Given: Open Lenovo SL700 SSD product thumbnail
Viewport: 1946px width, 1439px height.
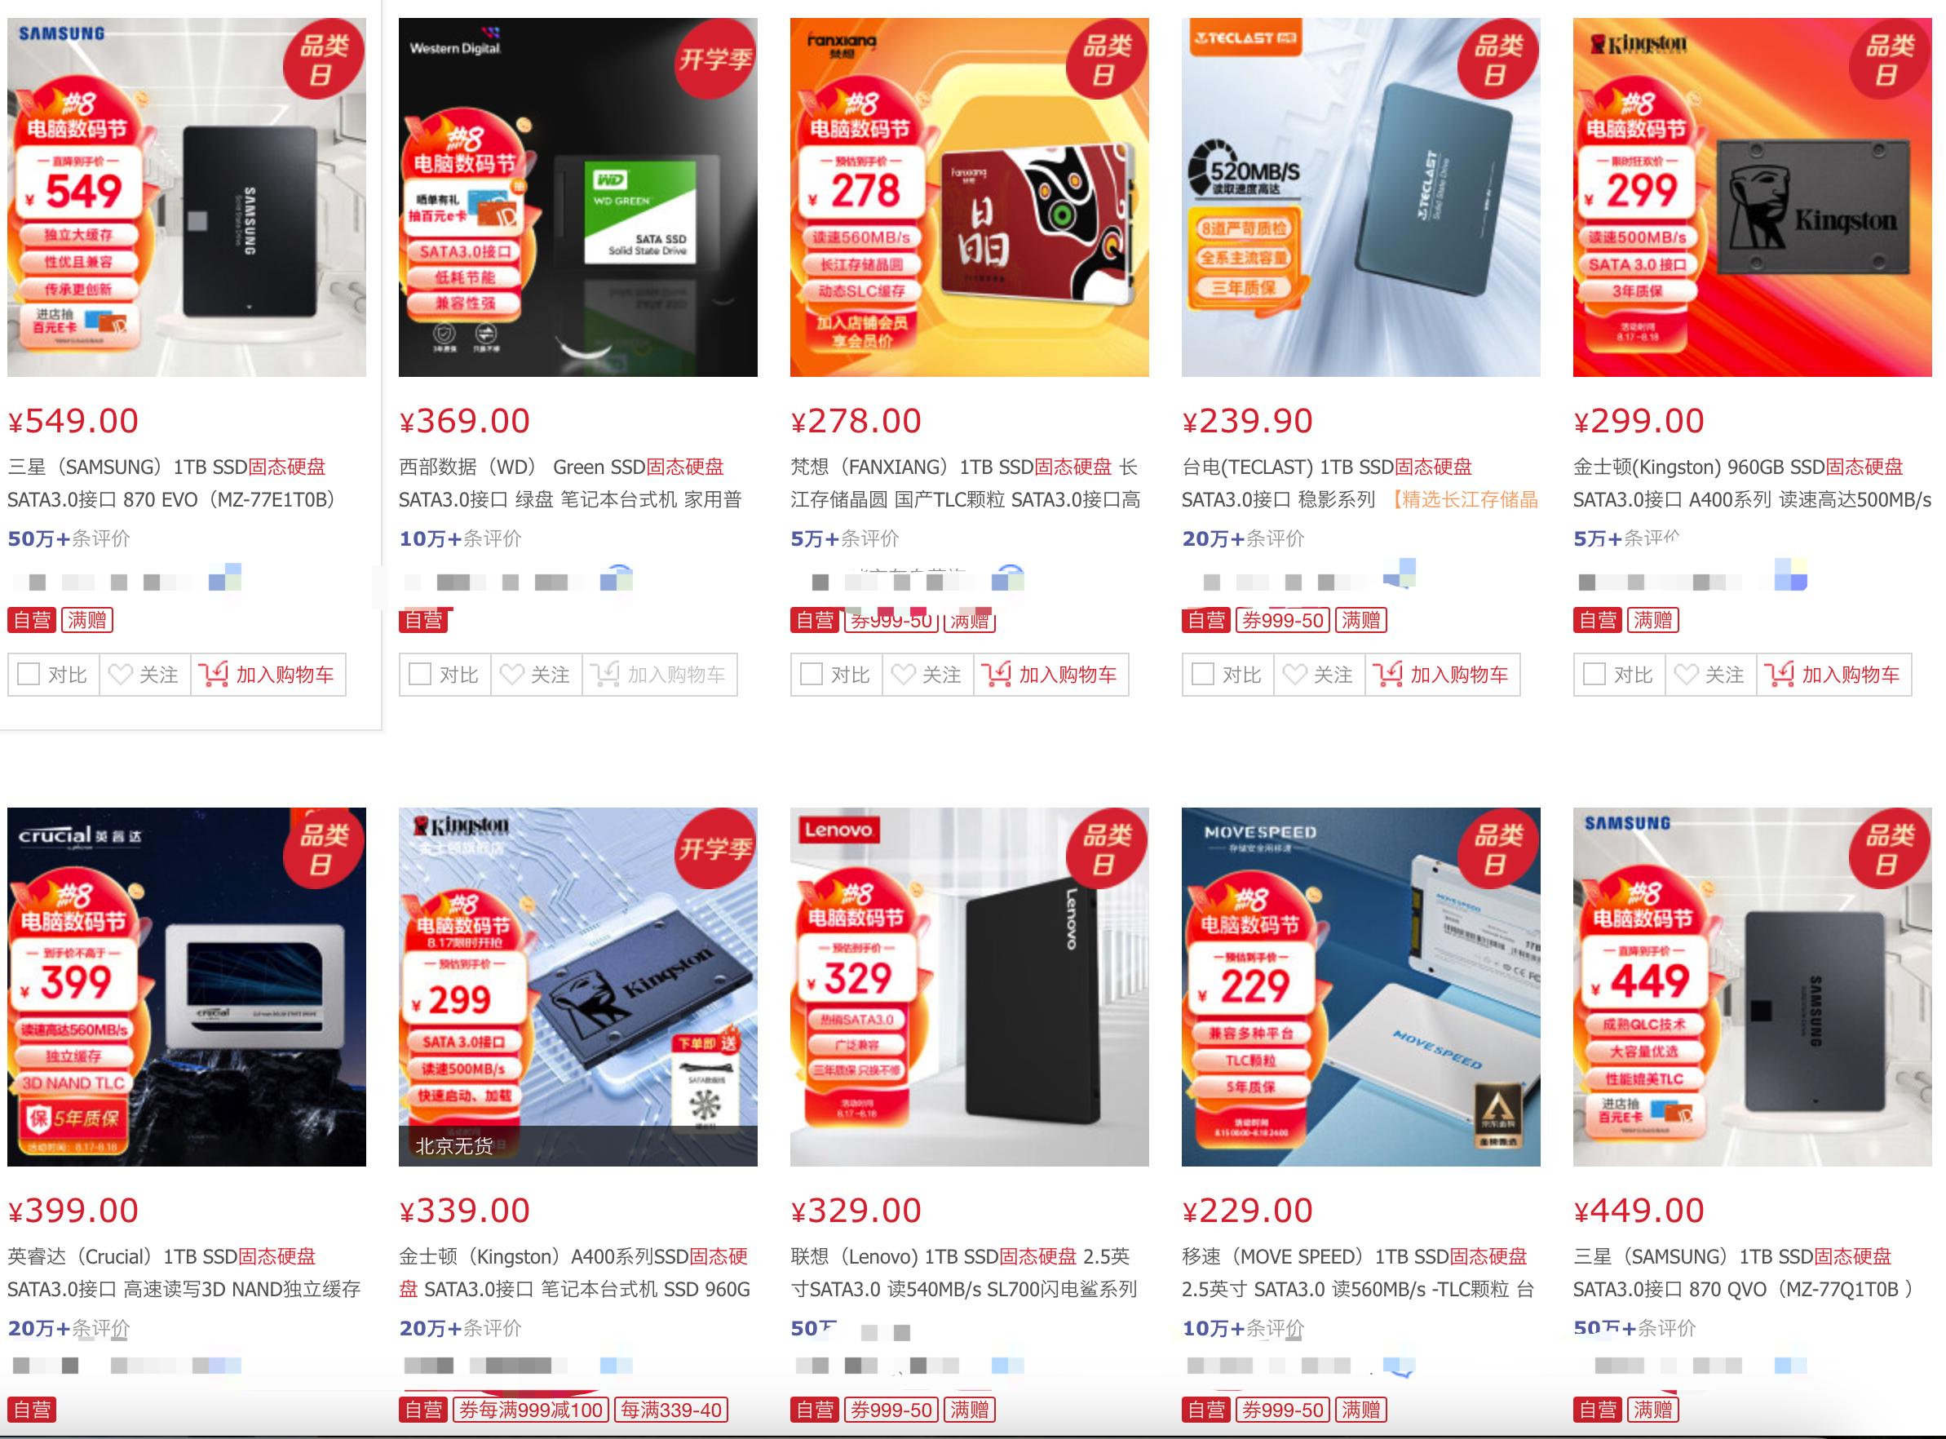Looking at the screenshot, I should click(969, 987).
